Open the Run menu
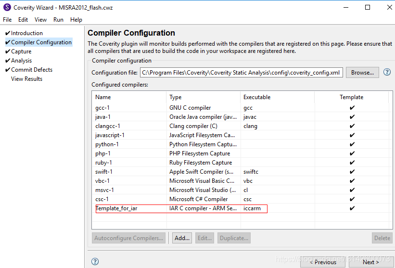395x268 pixels. [58, 20]
